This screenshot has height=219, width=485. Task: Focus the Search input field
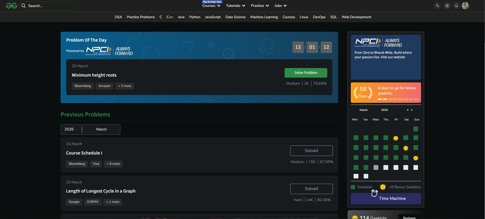[48, 6]
